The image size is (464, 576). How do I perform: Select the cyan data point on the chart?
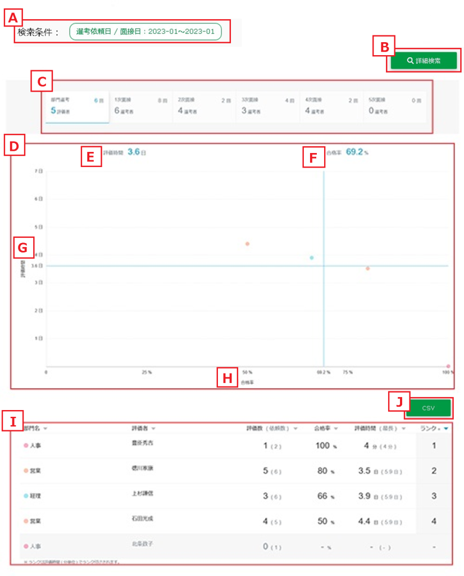pyautogui.click(x=311, y=258)
